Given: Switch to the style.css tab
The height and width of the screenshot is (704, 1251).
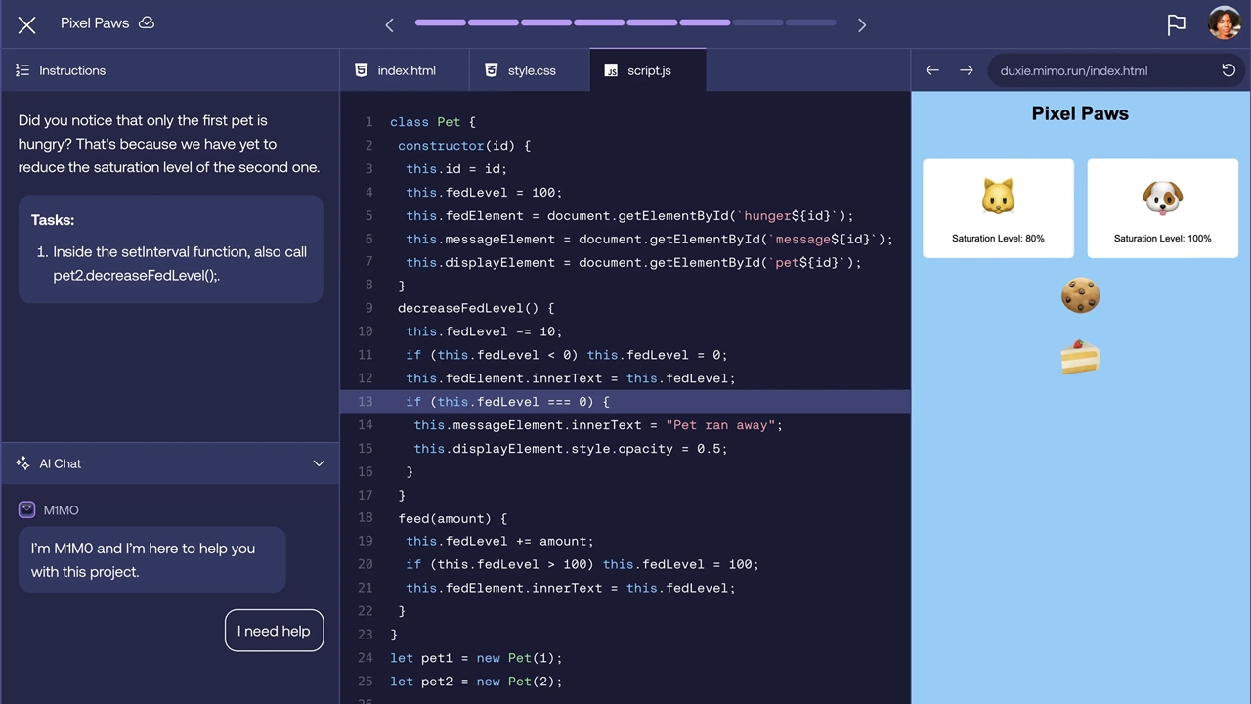Looking at the screenshot, I should [530, 70].
